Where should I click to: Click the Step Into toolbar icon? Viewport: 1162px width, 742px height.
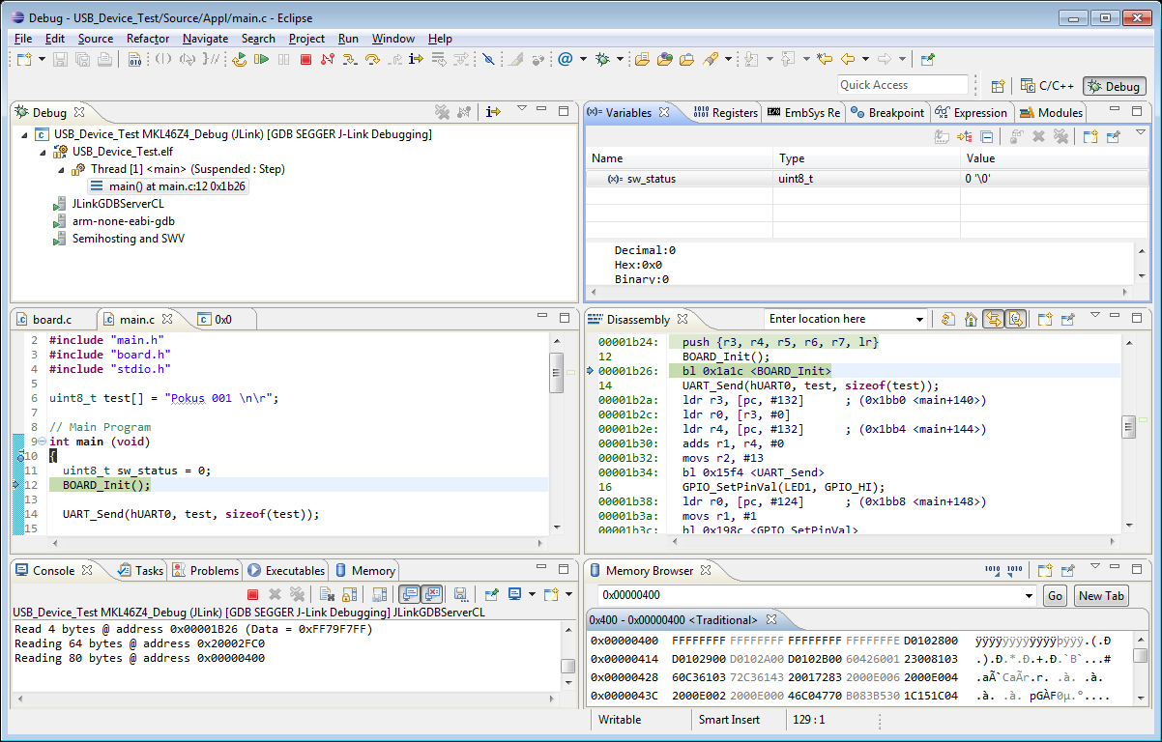click(350, 60)
